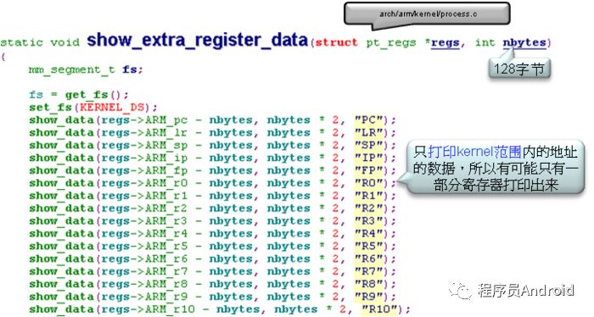Click the 'static void' keywords in the signature
Screen dimensions: 594x317
click(x=40, y=42)
